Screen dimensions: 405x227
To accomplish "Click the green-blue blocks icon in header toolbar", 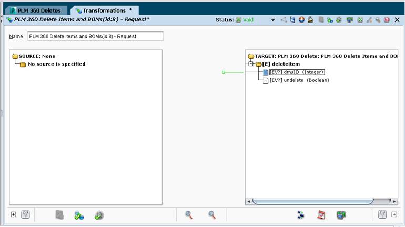I will coord(330,20).
